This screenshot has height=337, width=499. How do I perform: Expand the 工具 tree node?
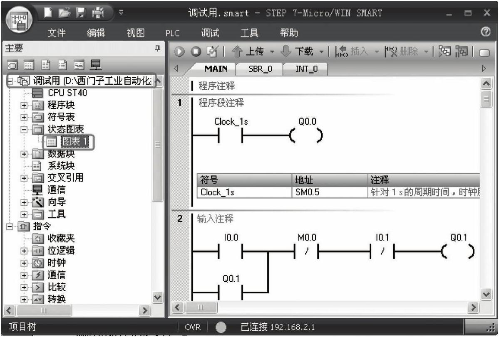click(x=24, y=214)
